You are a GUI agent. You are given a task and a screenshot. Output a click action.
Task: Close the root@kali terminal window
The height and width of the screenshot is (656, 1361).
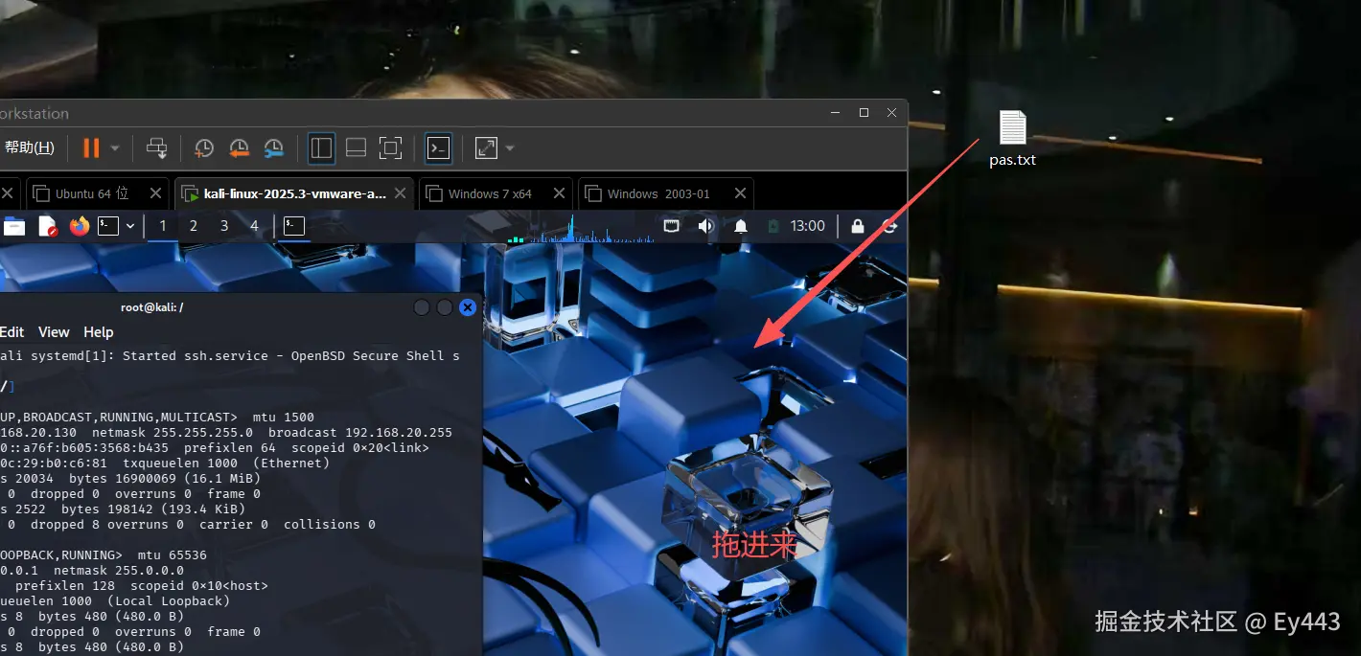(x=468, y=307)
